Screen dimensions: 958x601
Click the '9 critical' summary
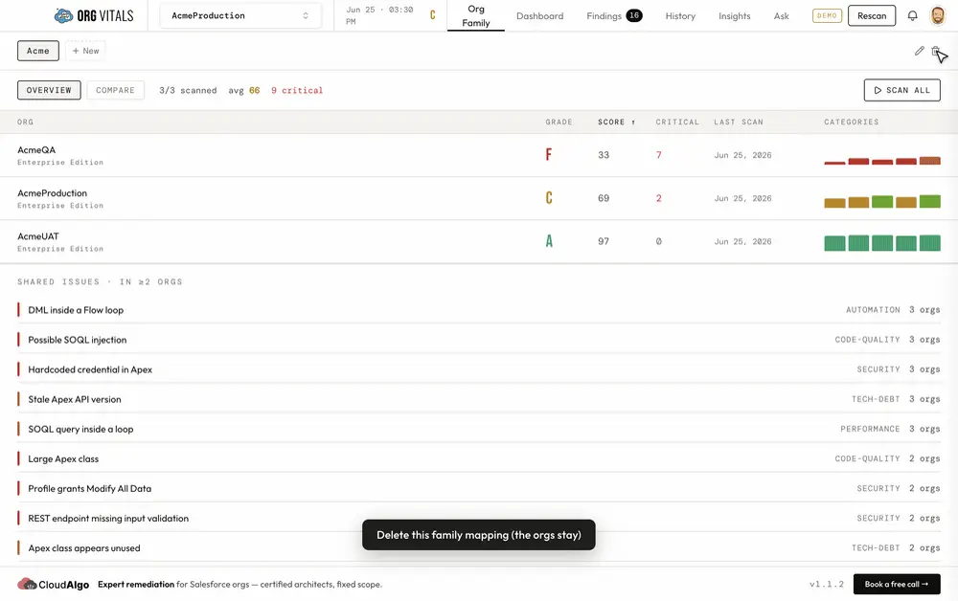pyautogui.click(x=297, y=90)
